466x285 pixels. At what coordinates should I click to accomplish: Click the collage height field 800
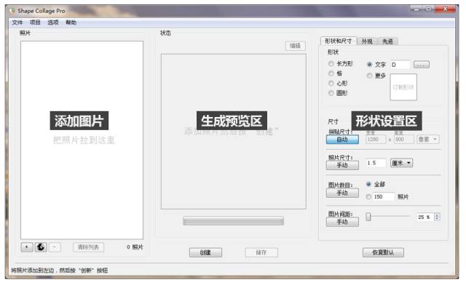pos(404,140)
